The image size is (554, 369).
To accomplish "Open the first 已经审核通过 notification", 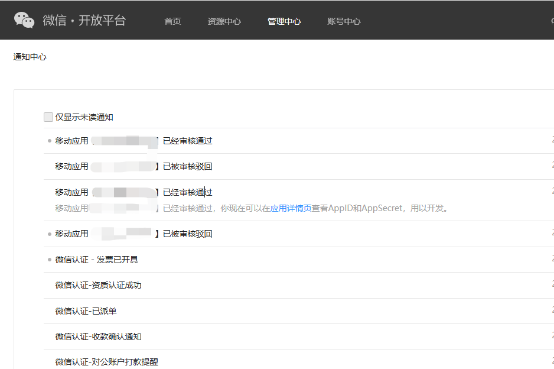I will click(x=133, y=141).
